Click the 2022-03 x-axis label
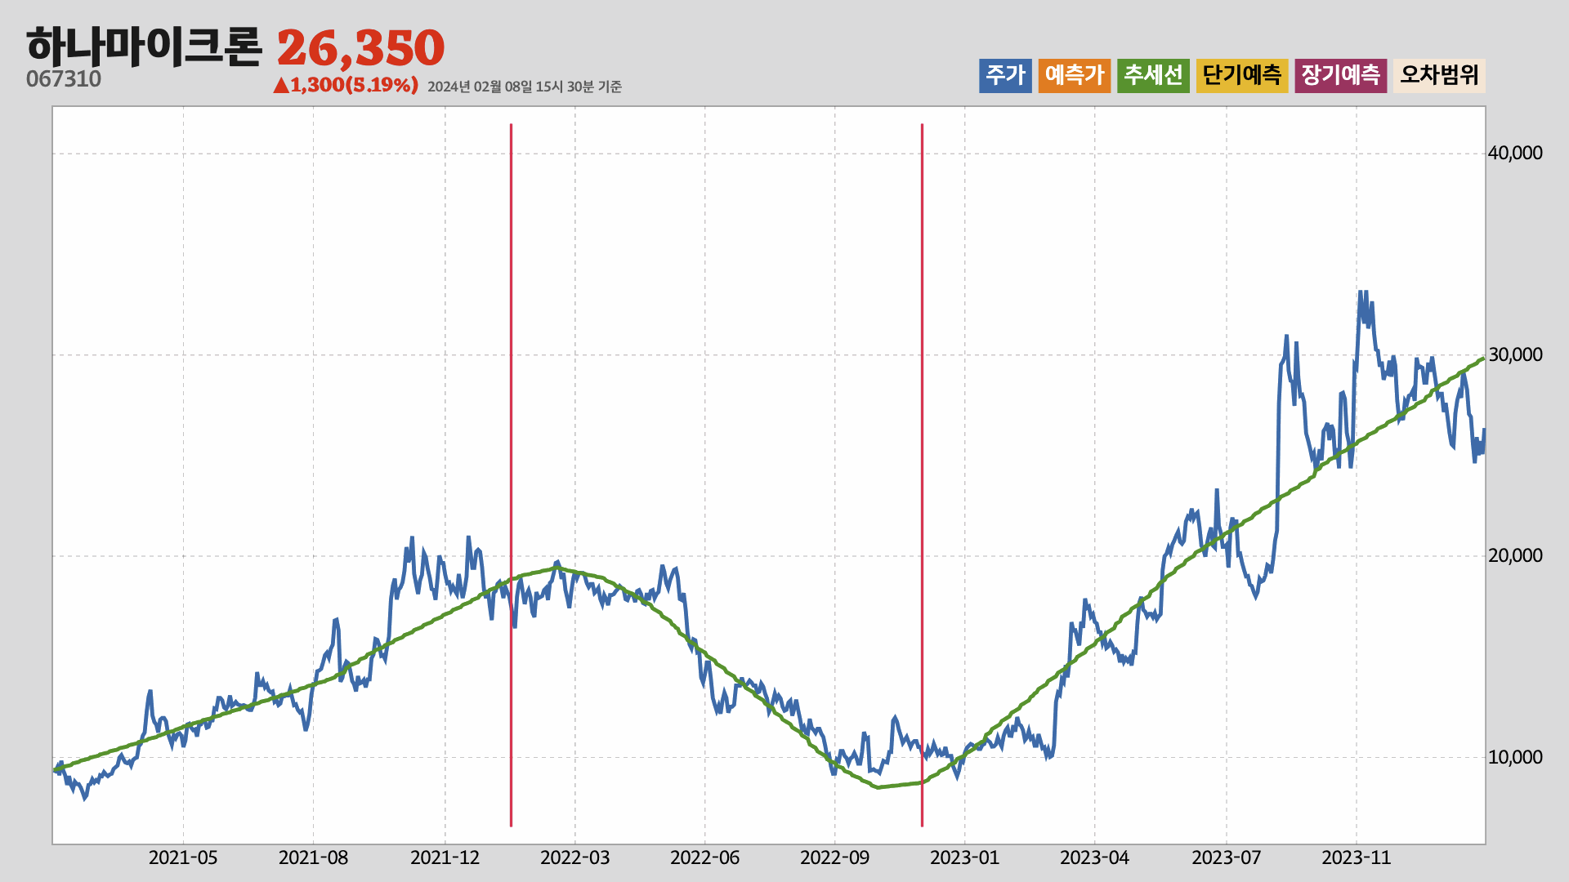This screenshot has width=1569, height=882. [574, 857]
